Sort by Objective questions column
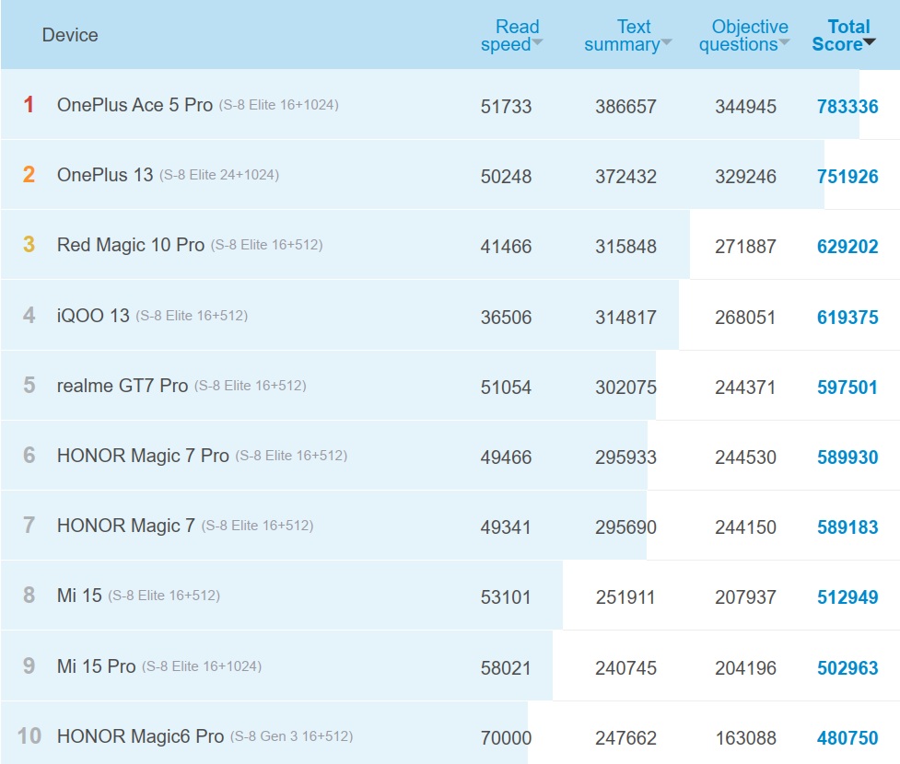Viewport: 900px width, 764px height. click(x=744, y=36)
